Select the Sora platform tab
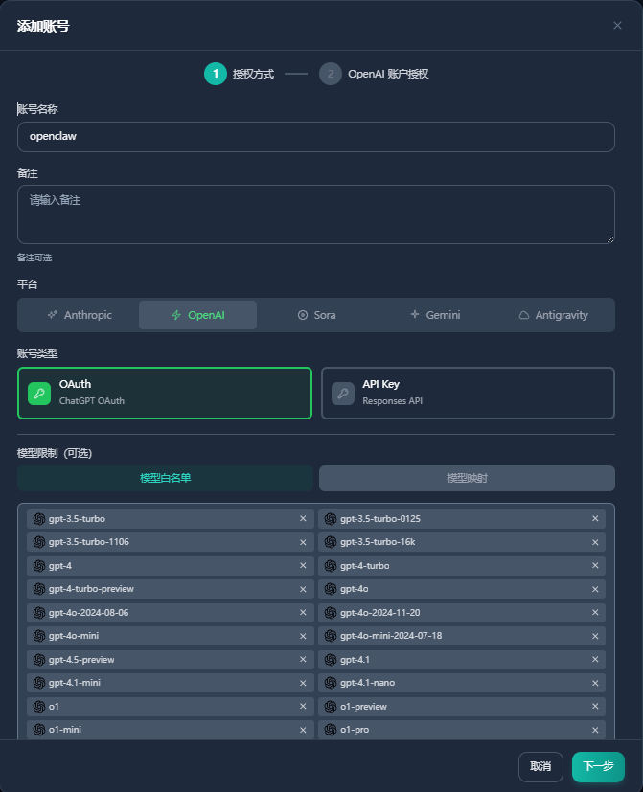Screen dimensions: 643x792 tap(316, 315)
